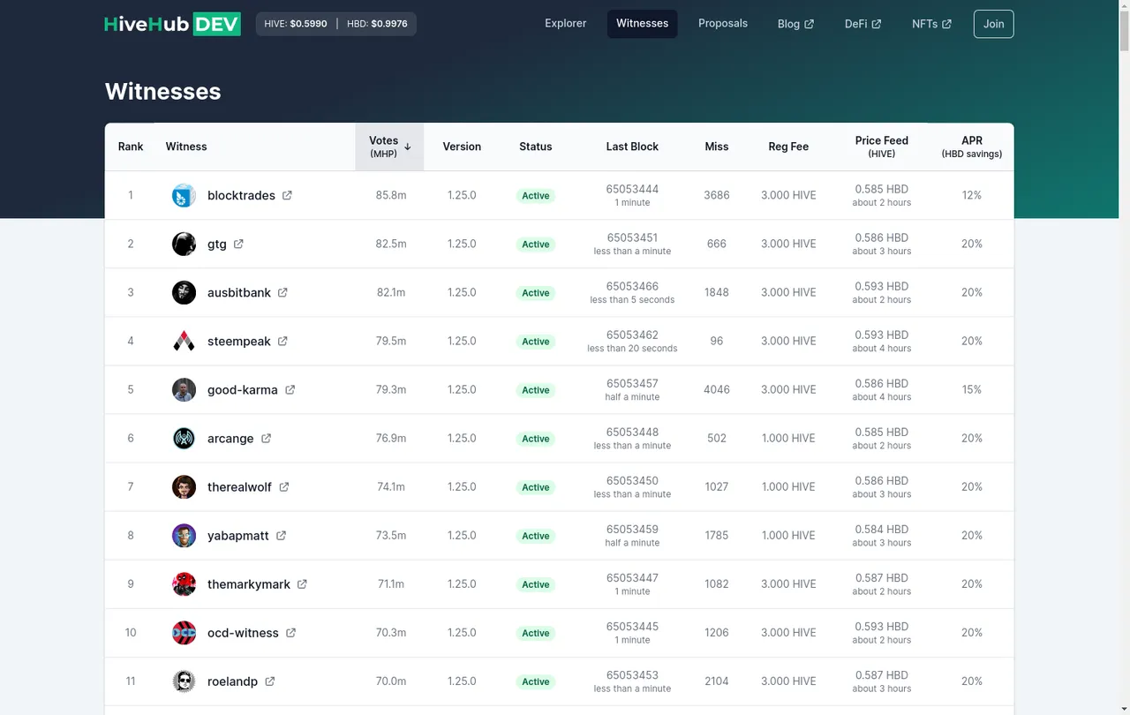Click the Reg Fee column header
1130x715 pixels.
click(x=788, y=147)
